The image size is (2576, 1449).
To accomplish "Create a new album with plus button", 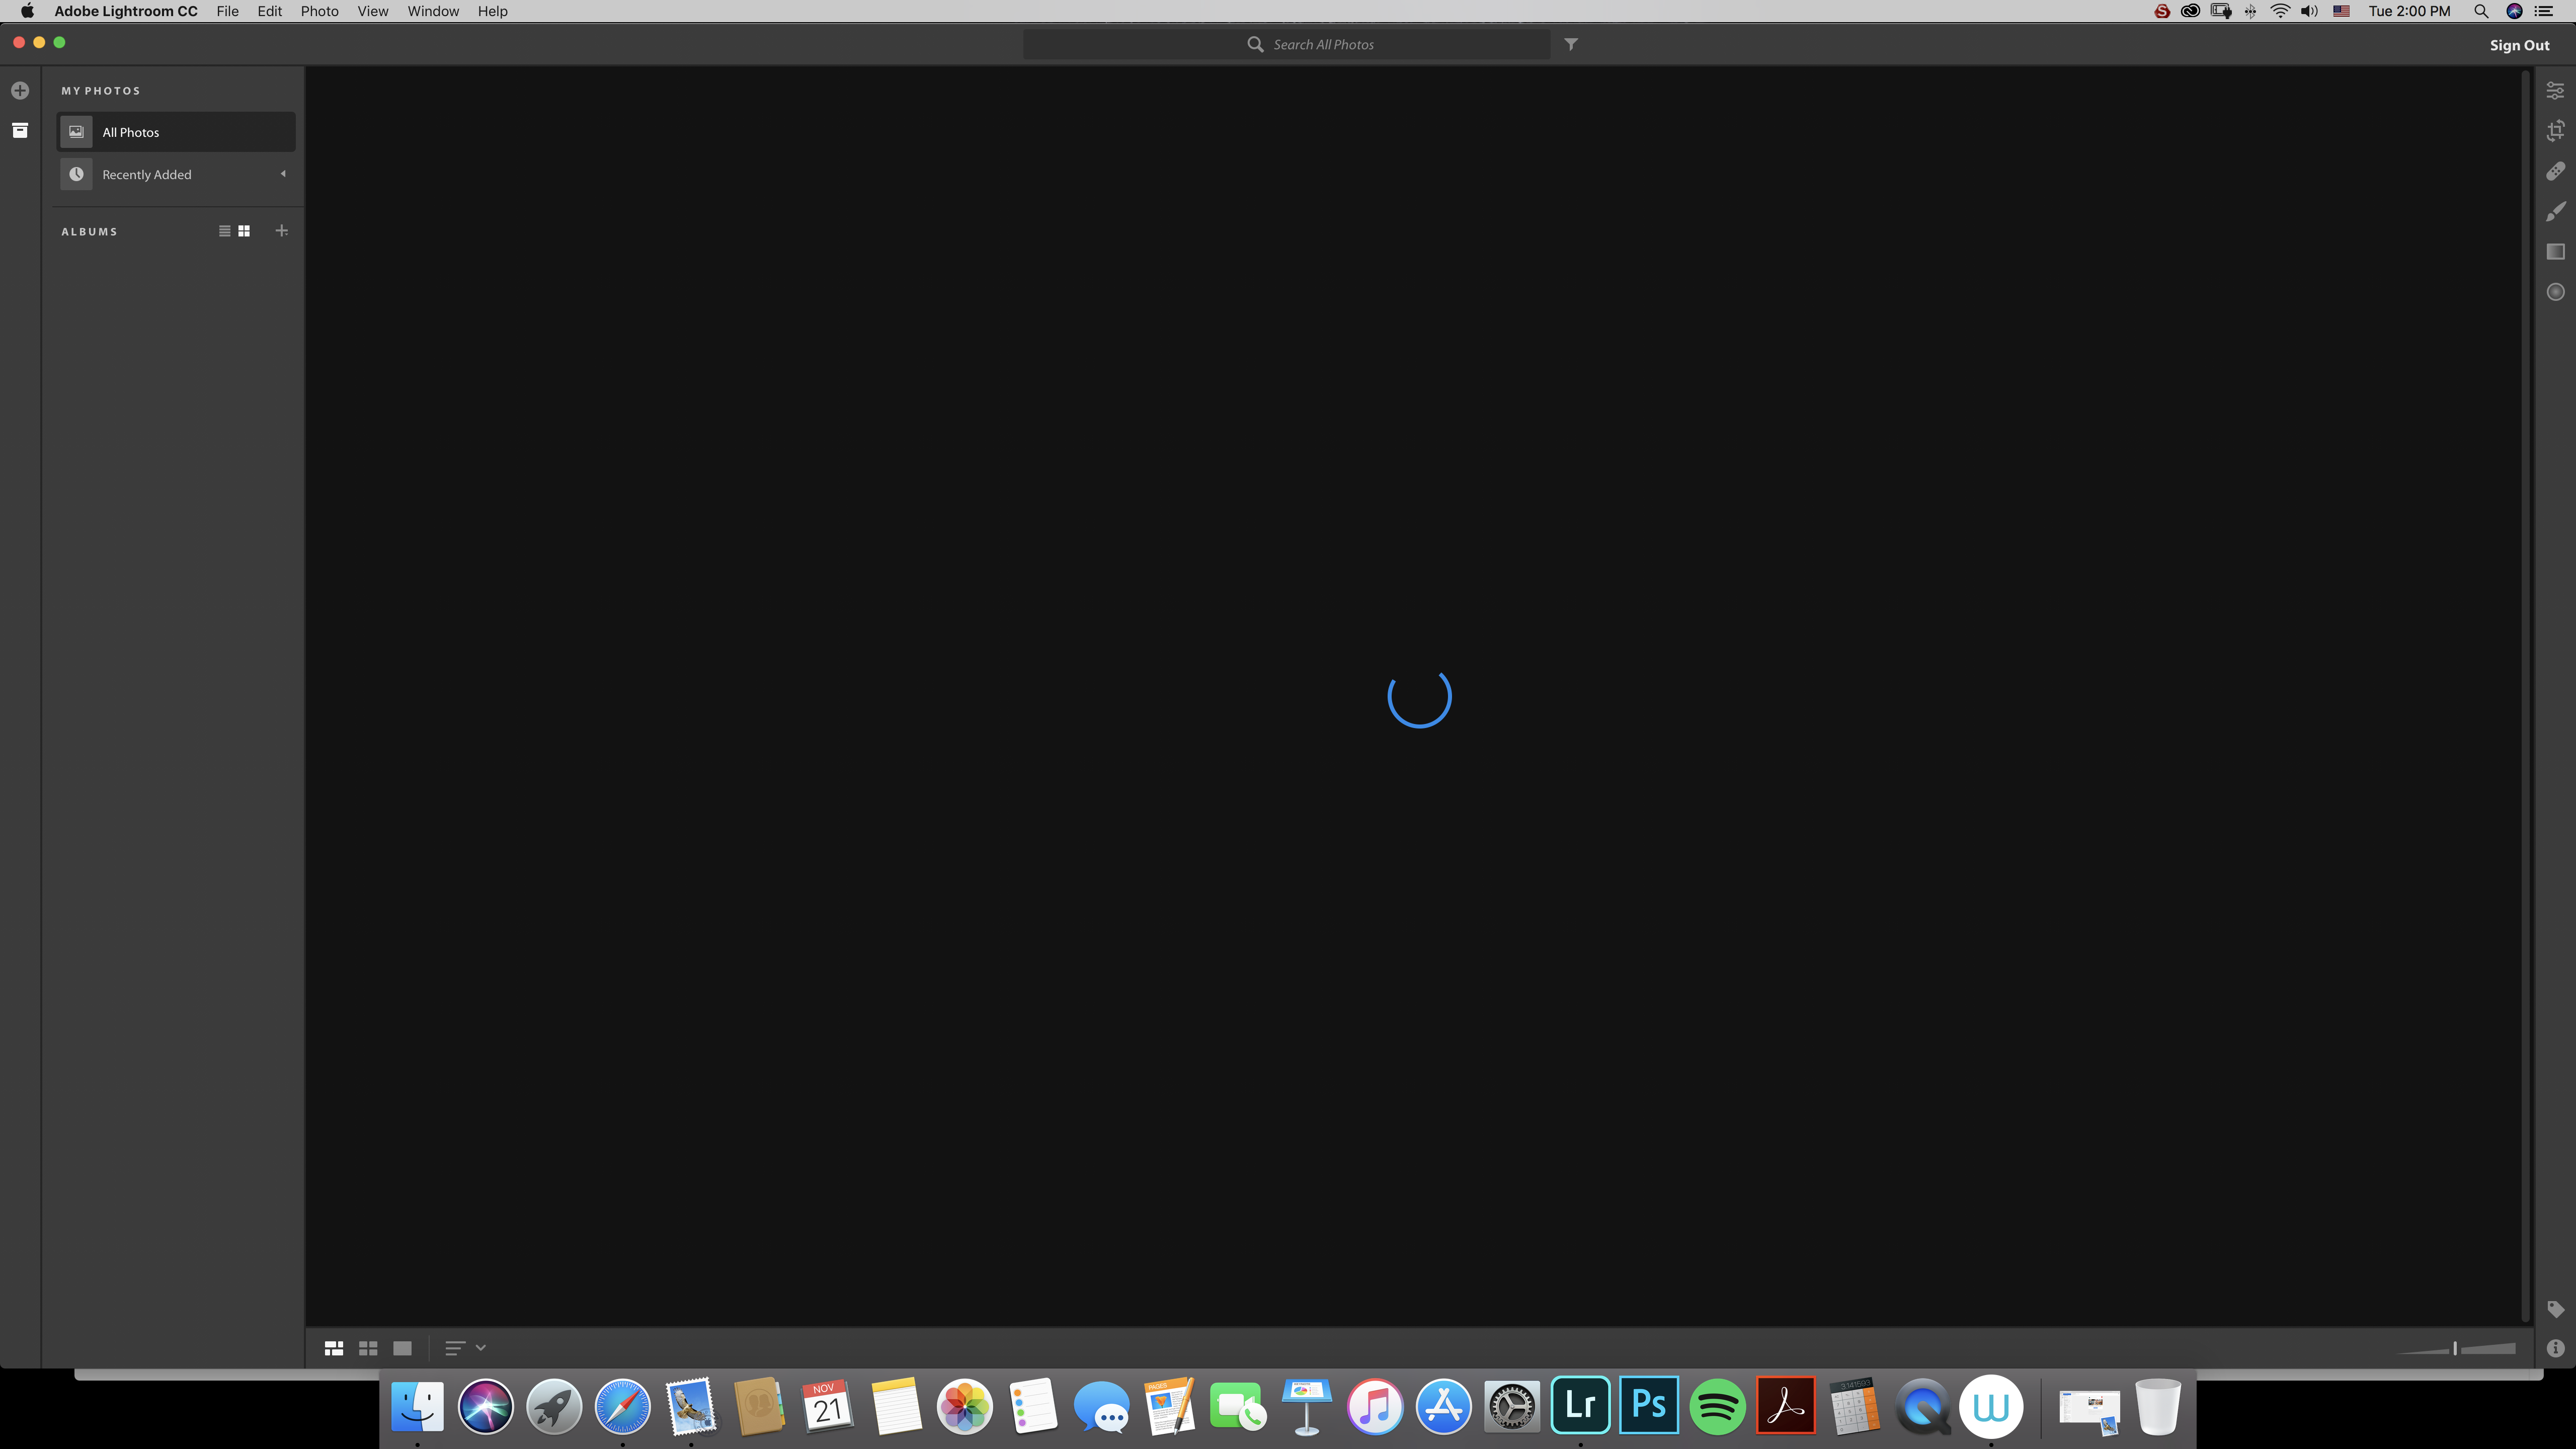I will (282, 231).
